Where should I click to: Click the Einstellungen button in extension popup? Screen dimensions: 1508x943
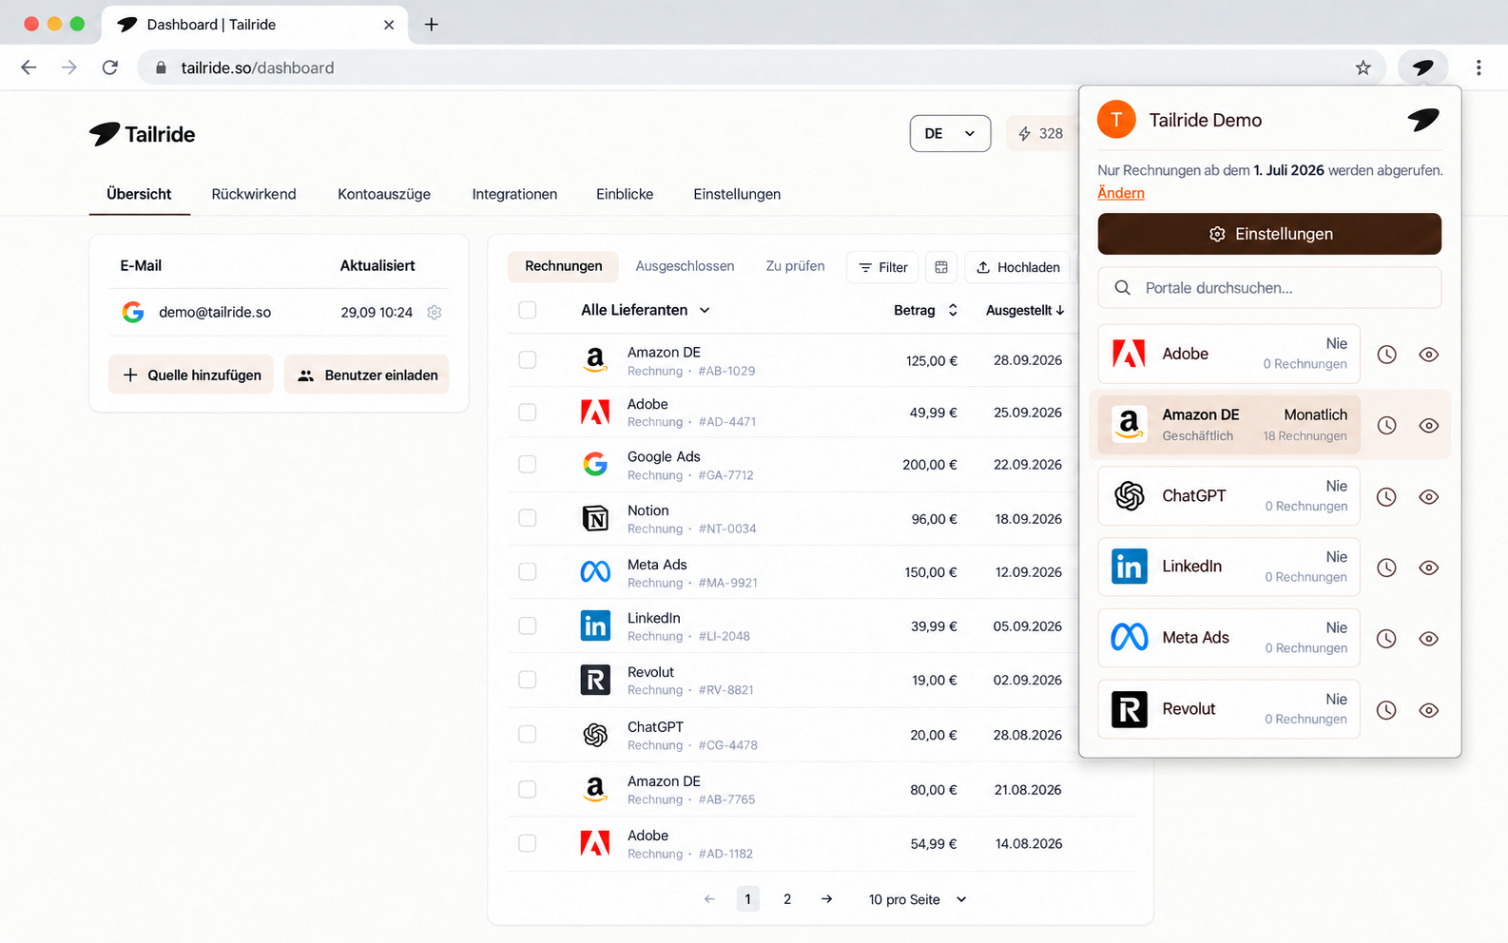pyautogui.click(x=1269, y=234)
